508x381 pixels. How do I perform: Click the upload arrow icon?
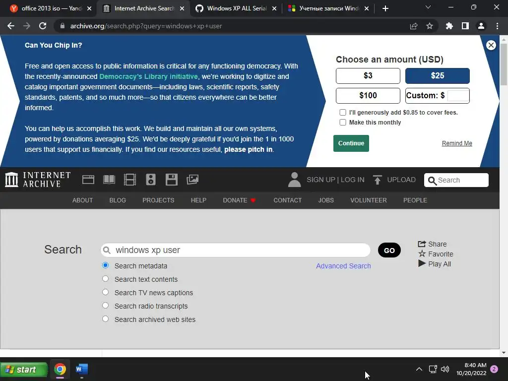coord(377,180)
